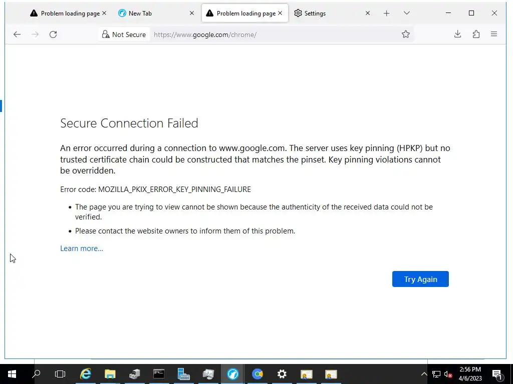Open Google Chrome from the taskbar
Screen dimensions: 513x384
258,374
